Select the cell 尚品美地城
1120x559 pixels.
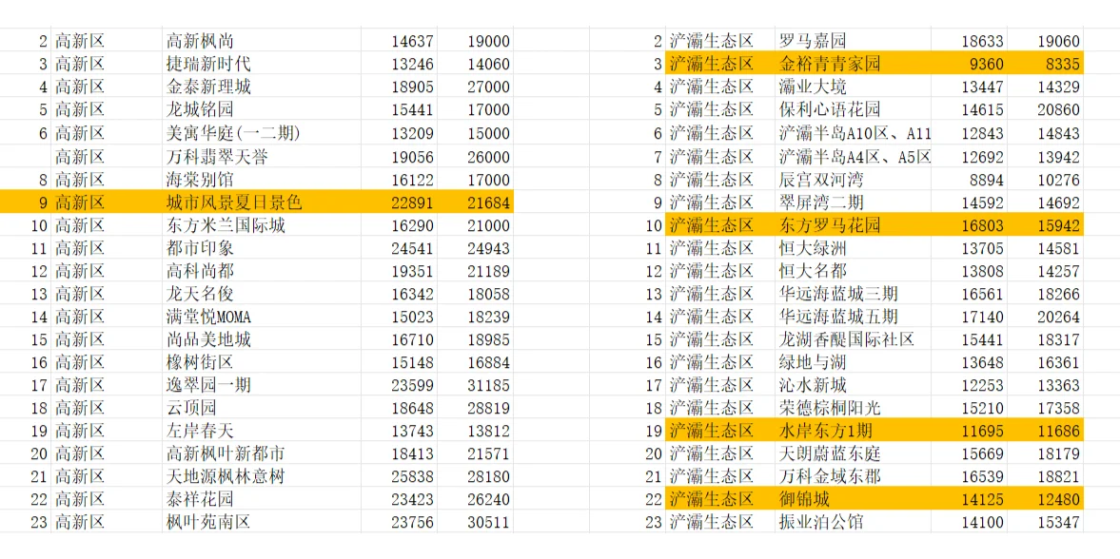[261, 339]
